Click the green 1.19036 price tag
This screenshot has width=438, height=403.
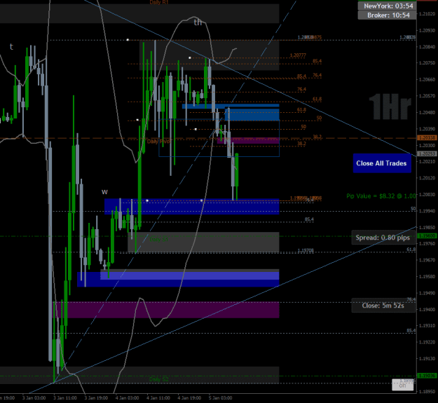coord(427,376)
